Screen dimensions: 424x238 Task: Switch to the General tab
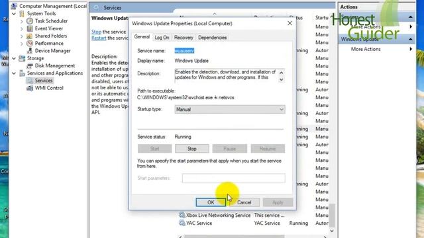pos(142,37)
